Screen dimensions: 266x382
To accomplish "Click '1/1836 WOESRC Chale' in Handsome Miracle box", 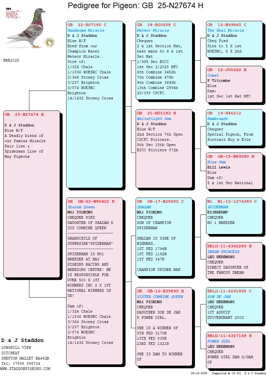I will click(89, 72).
